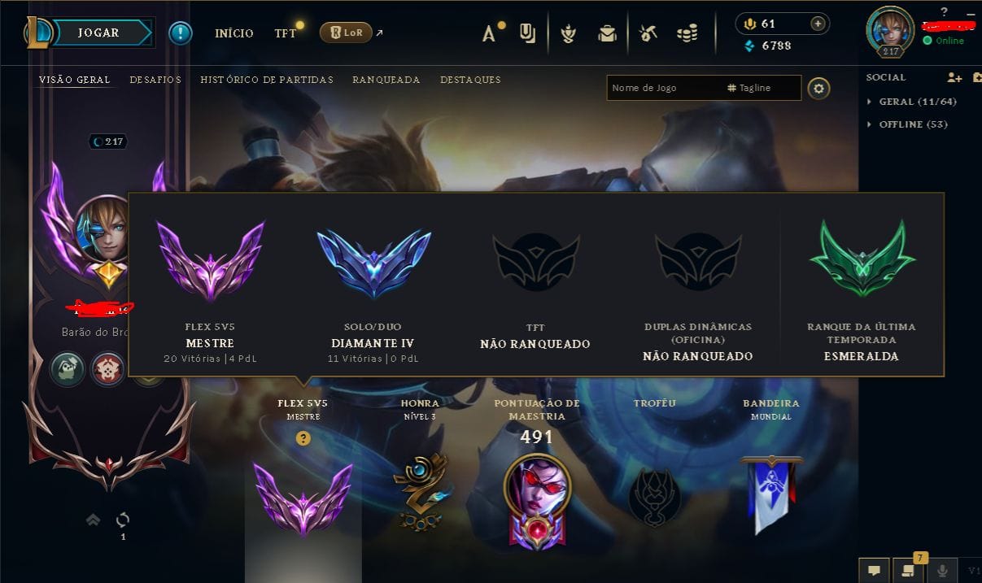Click the Nome de Jogo search field
This screenshot has height=583, width=982.
pyautogui.click(x=665, y=88)
